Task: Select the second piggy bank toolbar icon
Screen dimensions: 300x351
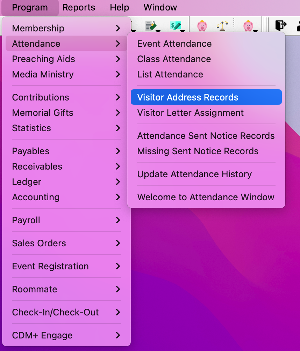Action: [247, 26]
